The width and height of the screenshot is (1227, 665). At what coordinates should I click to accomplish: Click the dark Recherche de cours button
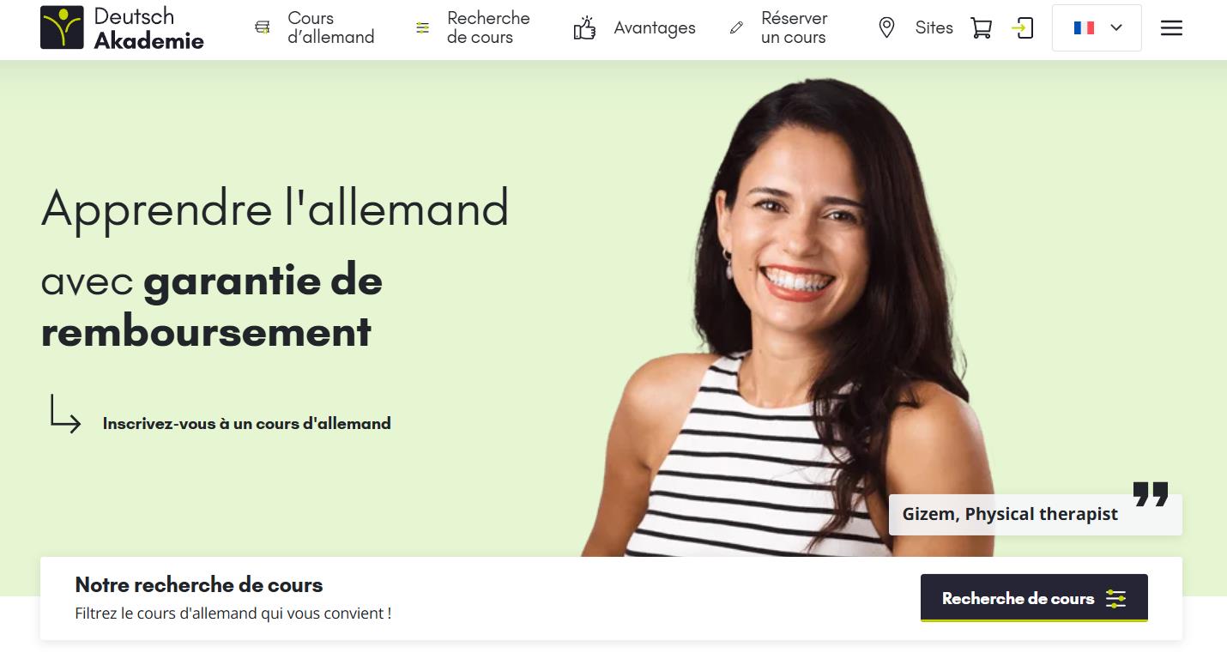click(1034, 598)
